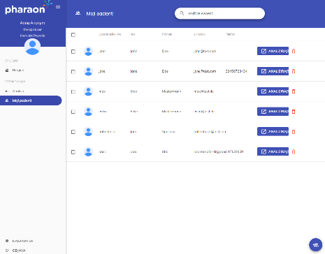
Task: Click the Anna Anonym user name
Action: click(32, 23)
